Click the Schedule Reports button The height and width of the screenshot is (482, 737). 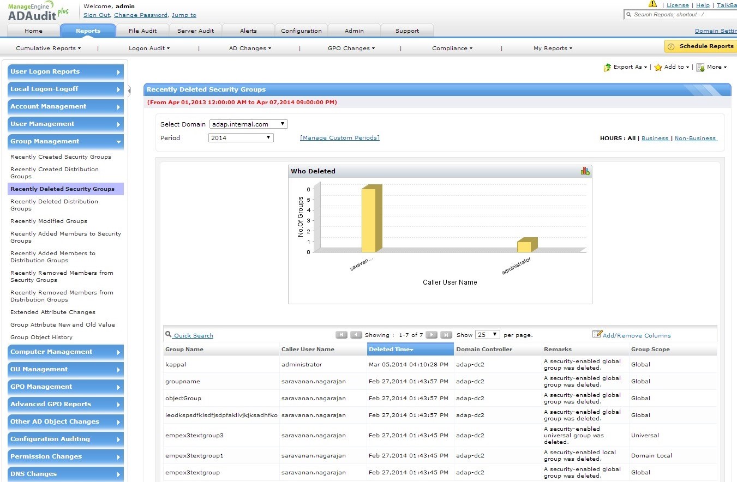pos(700,46)
